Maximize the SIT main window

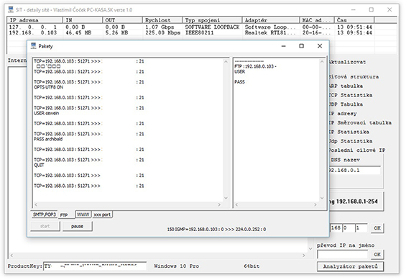click(x=372, y=10)
